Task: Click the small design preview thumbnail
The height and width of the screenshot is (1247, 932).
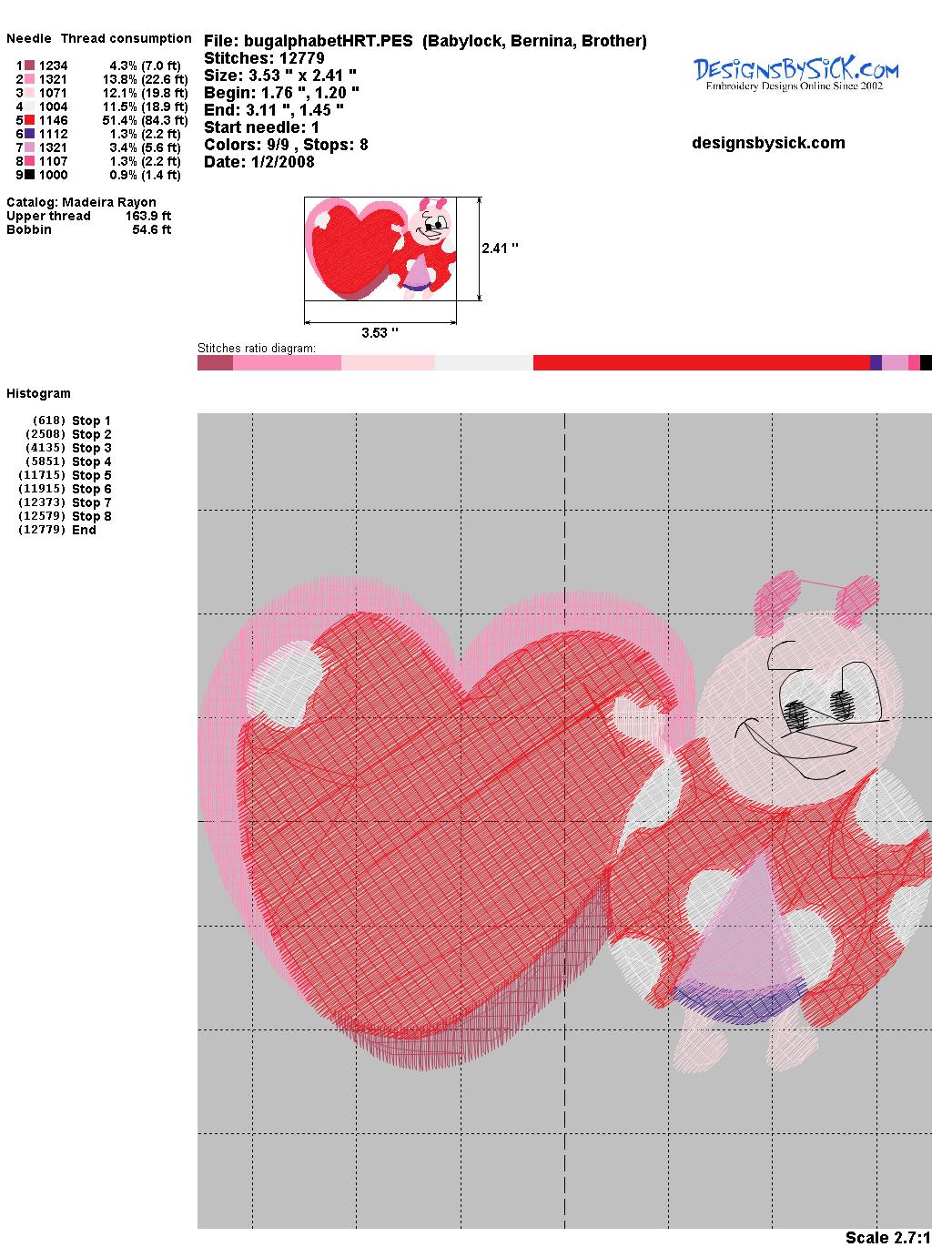Action: click(380, 248)
